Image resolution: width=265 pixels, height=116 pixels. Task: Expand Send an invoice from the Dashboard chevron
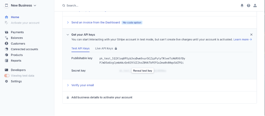click(x=68, y=22)
